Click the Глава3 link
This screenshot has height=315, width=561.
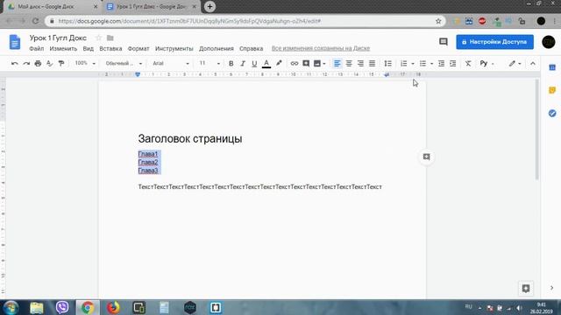[x=148, y=171]
